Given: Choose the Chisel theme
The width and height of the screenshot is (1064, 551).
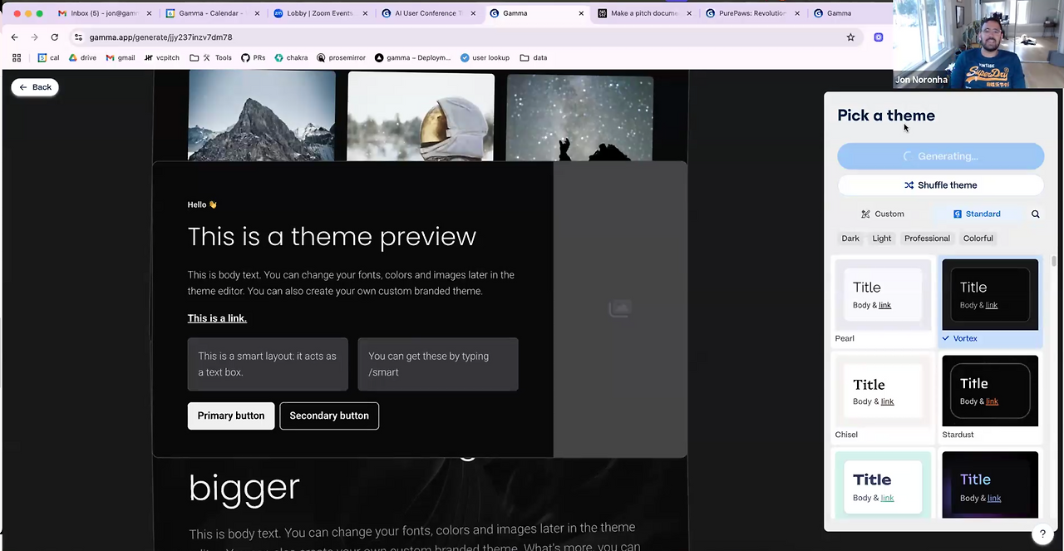Looking at the screenshot, I should (883, 397).
